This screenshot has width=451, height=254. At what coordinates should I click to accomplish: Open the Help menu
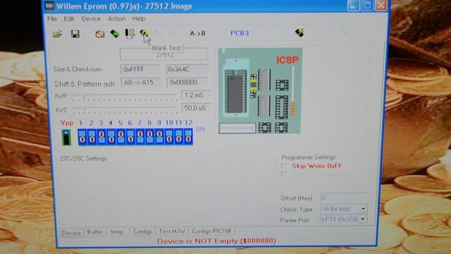139,19
